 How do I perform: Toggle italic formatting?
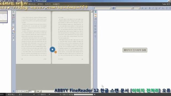click(153, 8)
